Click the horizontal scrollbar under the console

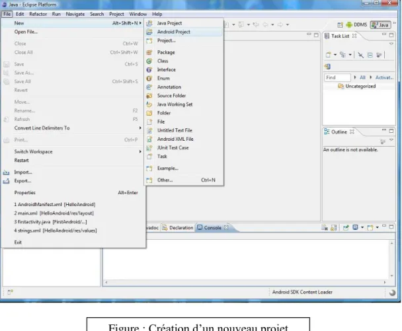click(245, 282)
